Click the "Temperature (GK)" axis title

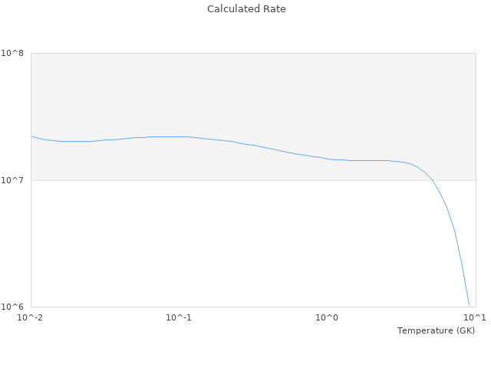[x=436, y=330]
